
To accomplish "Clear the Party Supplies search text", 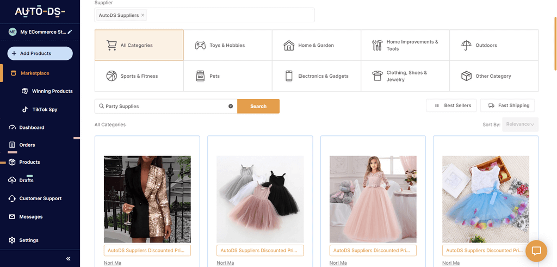I will (x=231, y=106).
